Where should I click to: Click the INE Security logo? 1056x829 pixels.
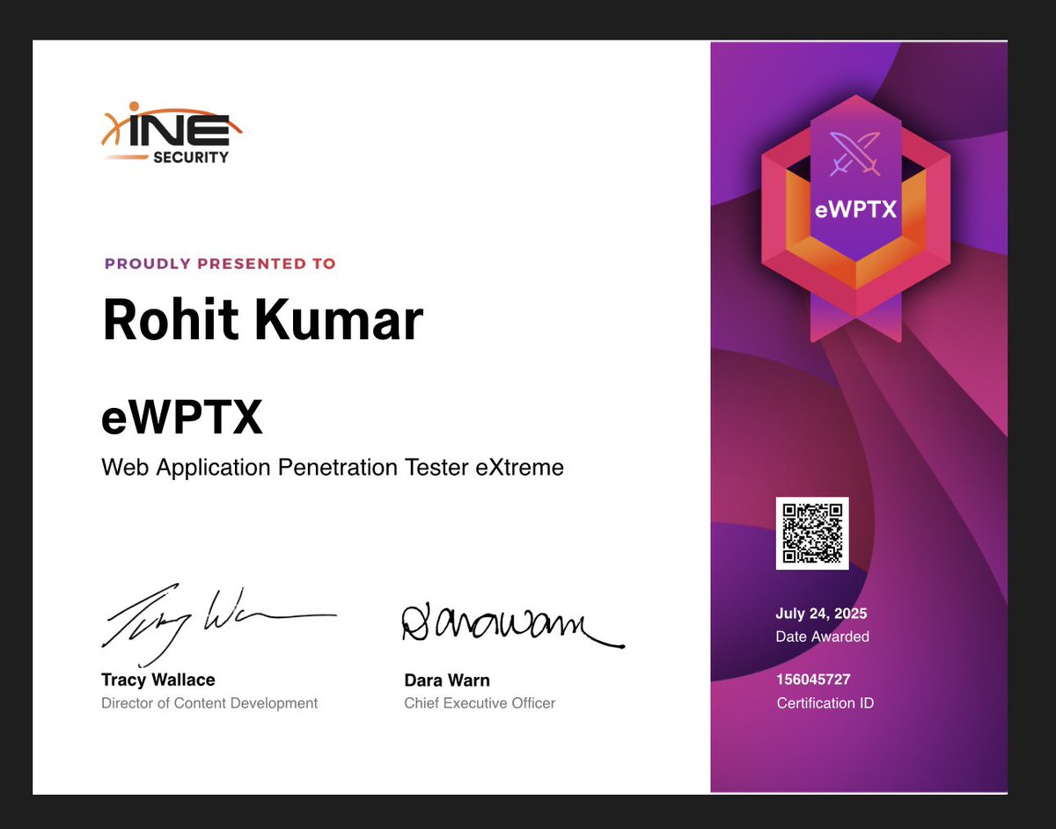172,133
